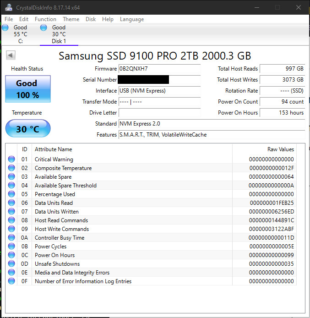Open the Theme menu
310x318 pixels.
tap(71, 19)
